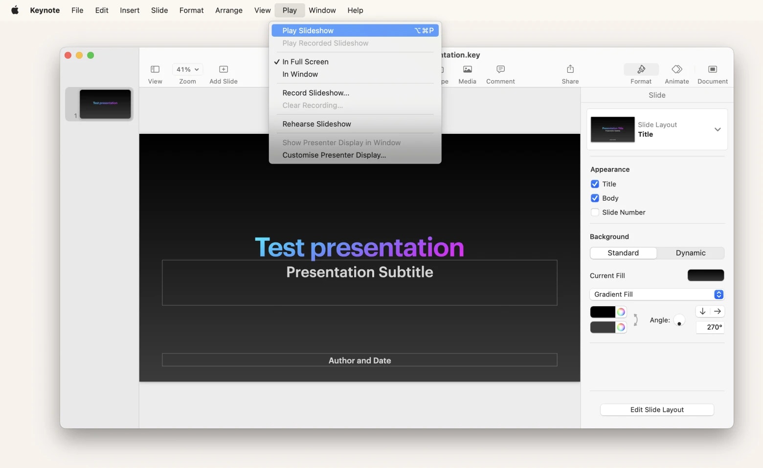Screen dimensions: 763x468
Task: Open the Format menu in menu bar
Action: [x=192, y=10]
